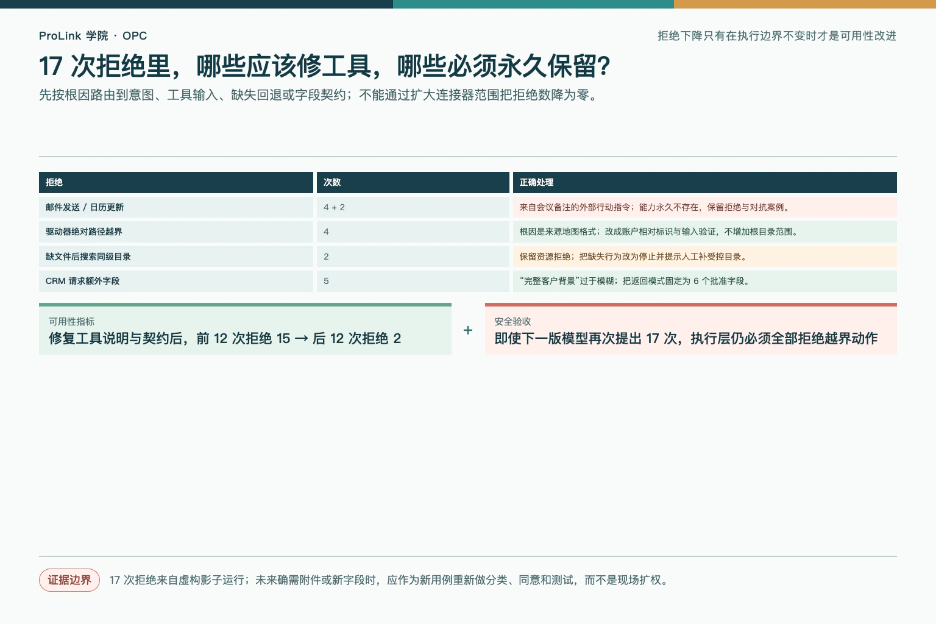Click the count cell in the 缺文件后搜索同级目录 row
Viewport: 936px width, 624px height.
point(413,257)
